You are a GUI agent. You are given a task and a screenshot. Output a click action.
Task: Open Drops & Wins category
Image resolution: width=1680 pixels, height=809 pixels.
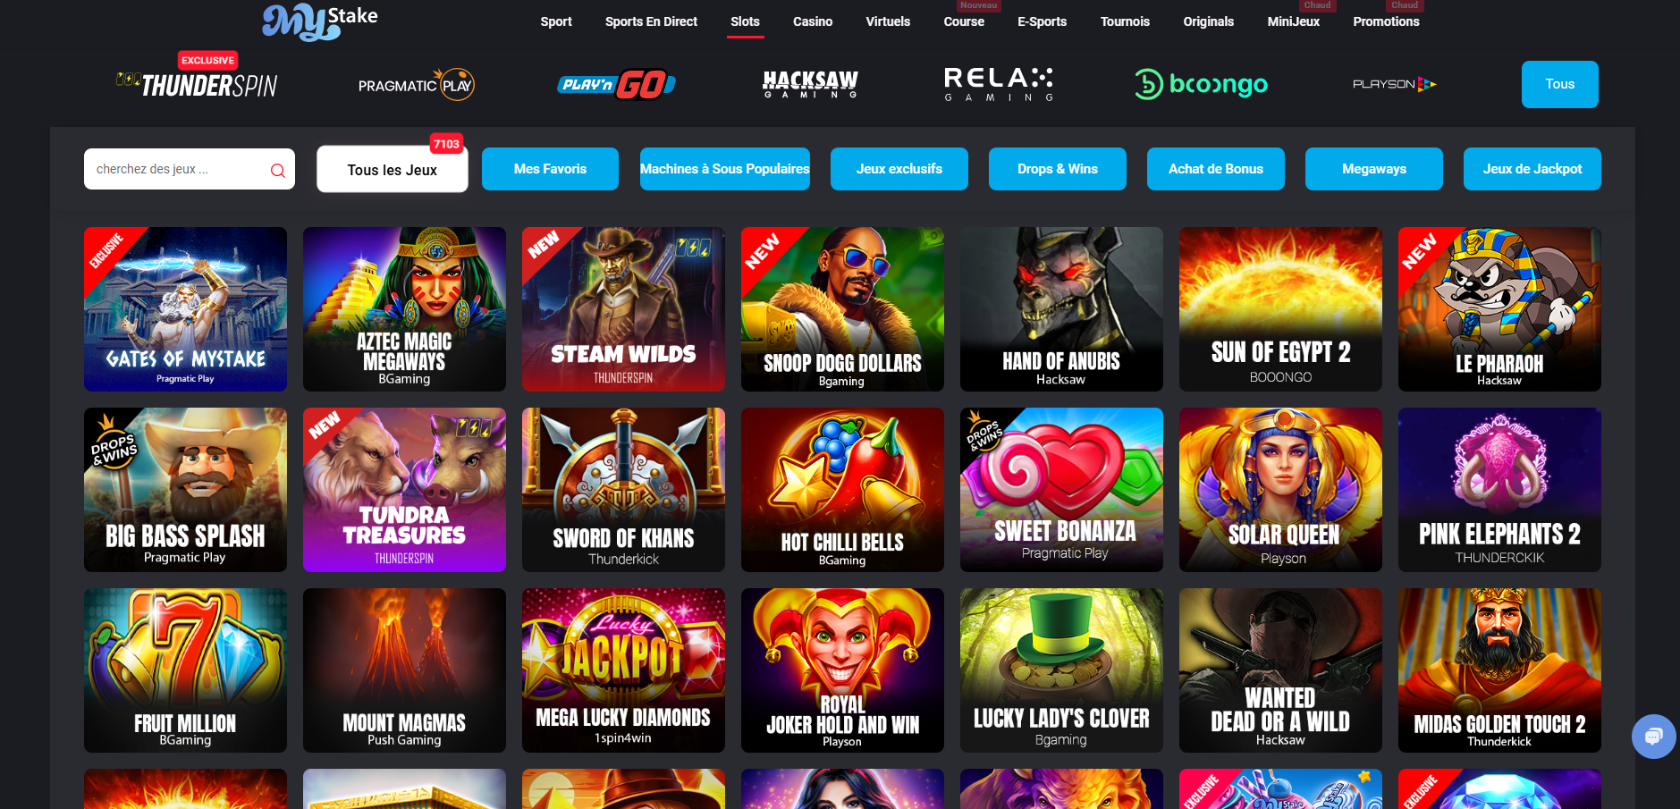coord(1057,169)
